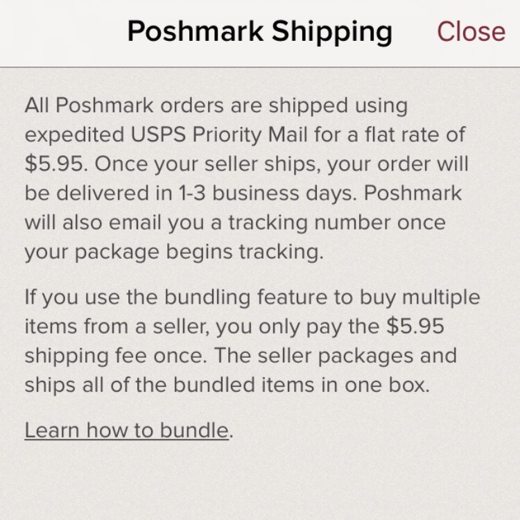Screen dimensions: 520x520
Task: Click the '$5.95' shipping fee in bundling paragraph
Action: point(415,326)
